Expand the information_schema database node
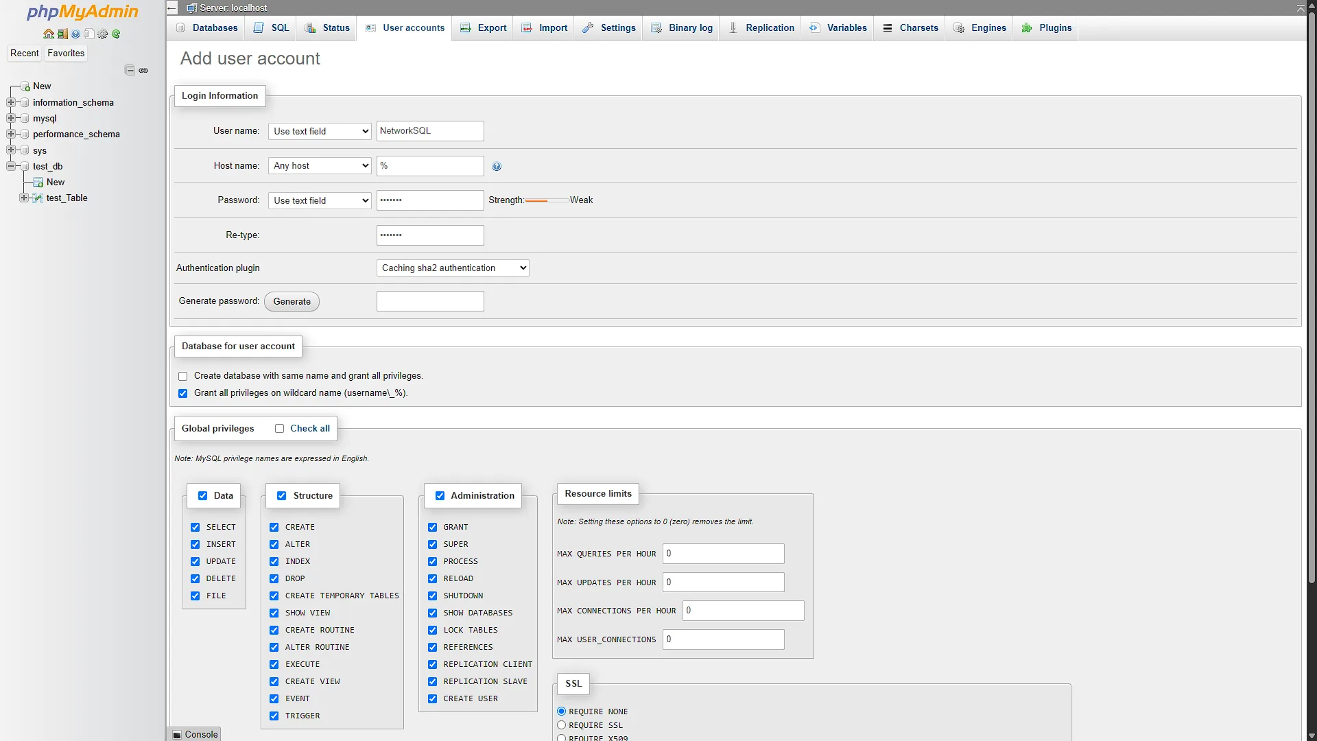 tap(11, 102)
